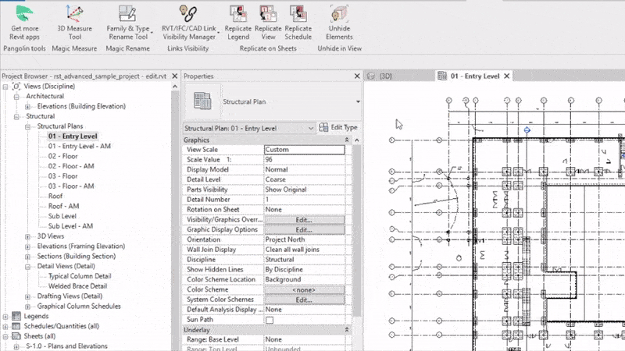625x351 pixels.
Task: Expand Sections (Building Section) node
Action: pos(27,257)
